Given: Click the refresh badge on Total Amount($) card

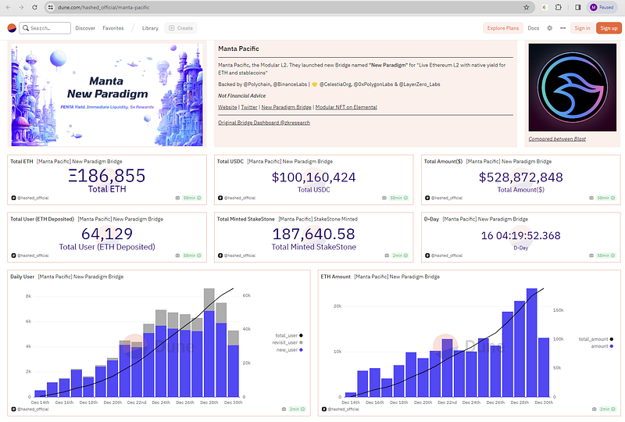Looking at the screenshot, I should click(x=606, y=198).
